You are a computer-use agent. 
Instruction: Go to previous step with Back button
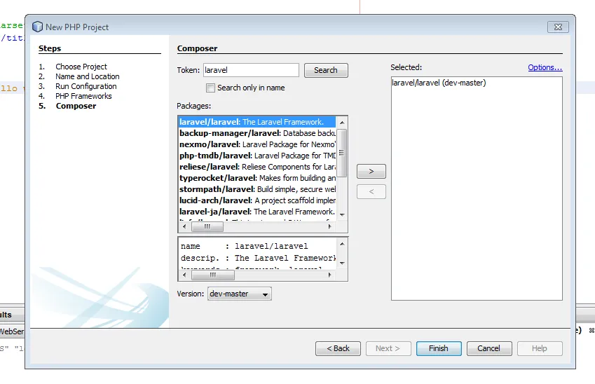click(x=338, y=348)
